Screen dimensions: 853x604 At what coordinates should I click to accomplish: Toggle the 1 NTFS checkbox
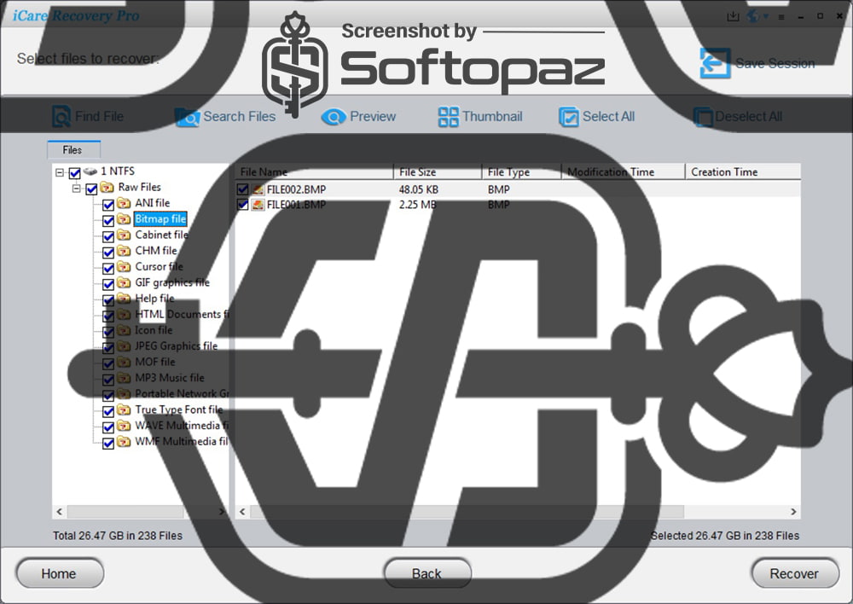75,173
